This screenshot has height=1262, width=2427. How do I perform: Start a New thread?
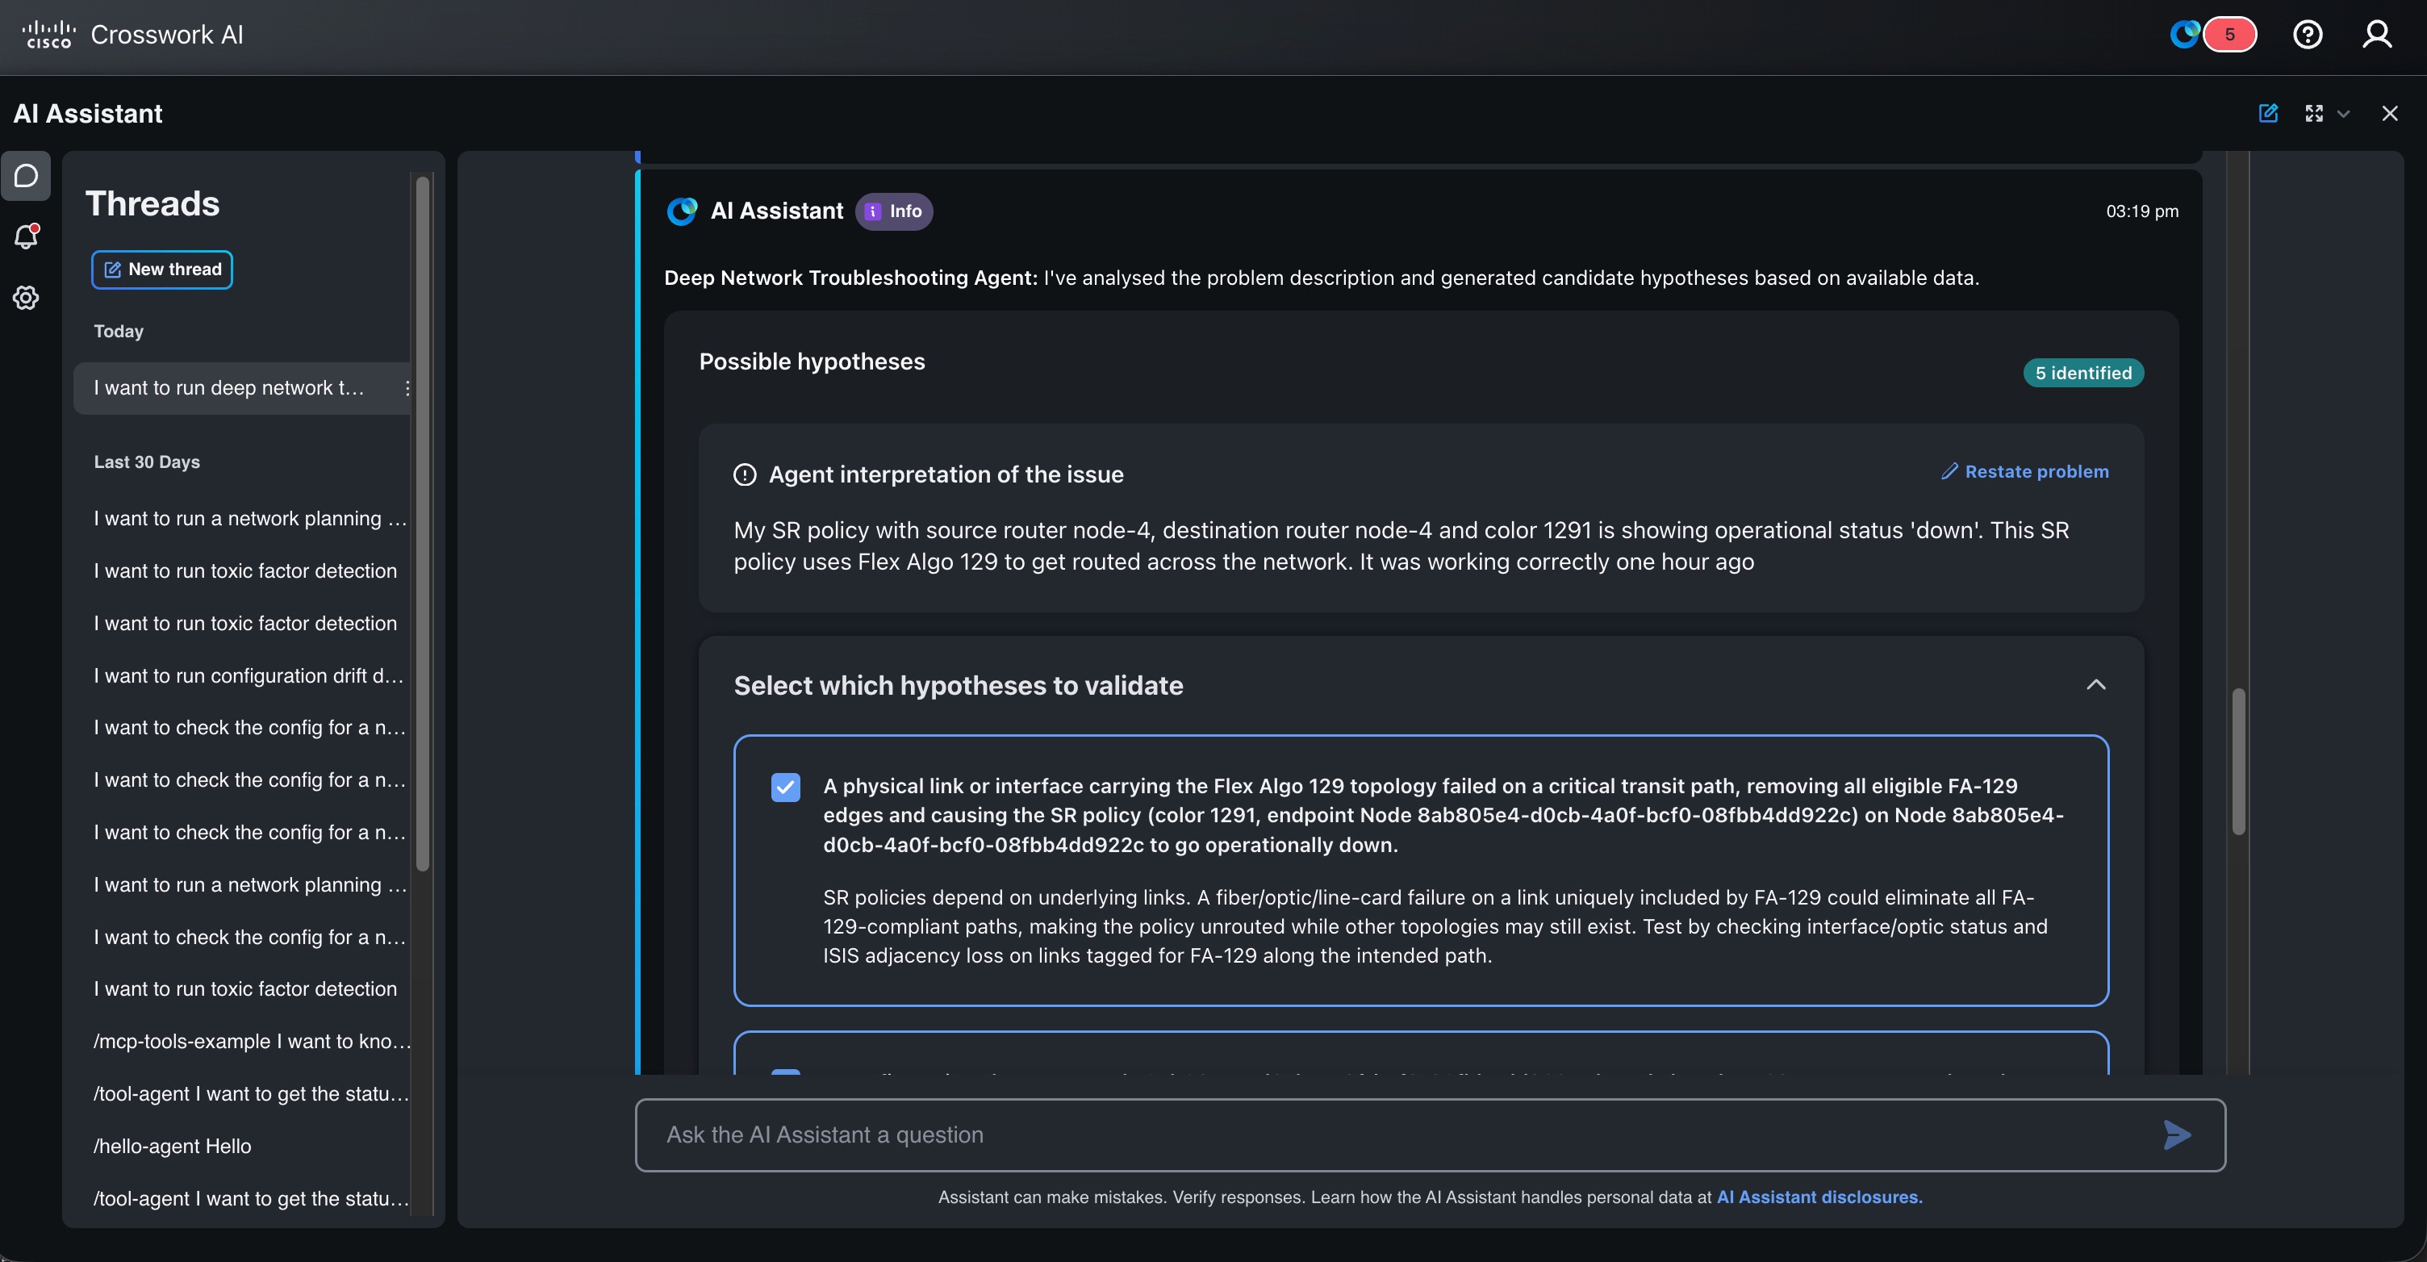(x=162, y=270)
